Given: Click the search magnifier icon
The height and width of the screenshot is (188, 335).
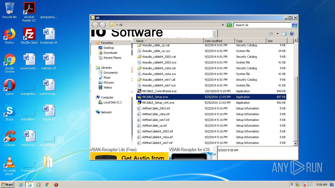Looking at the screenshot, I should (294, 25).
